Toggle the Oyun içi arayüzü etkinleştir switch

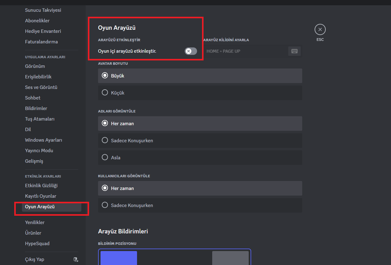pyautogui.click(x=191, y=51)
